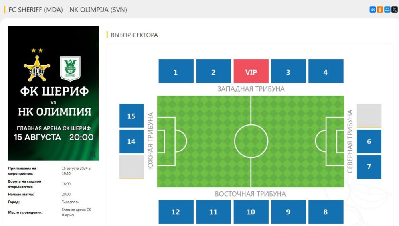The image size is (399, 226).
Task: Pick sector 12 on the east stand
Action: [x=176, y=212]
